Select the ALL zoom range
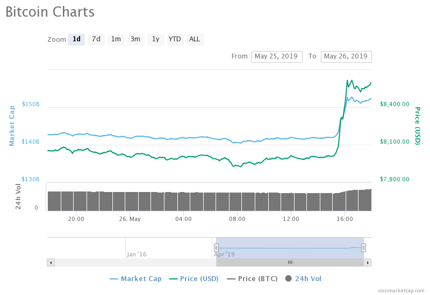 [x=195, y=39]
